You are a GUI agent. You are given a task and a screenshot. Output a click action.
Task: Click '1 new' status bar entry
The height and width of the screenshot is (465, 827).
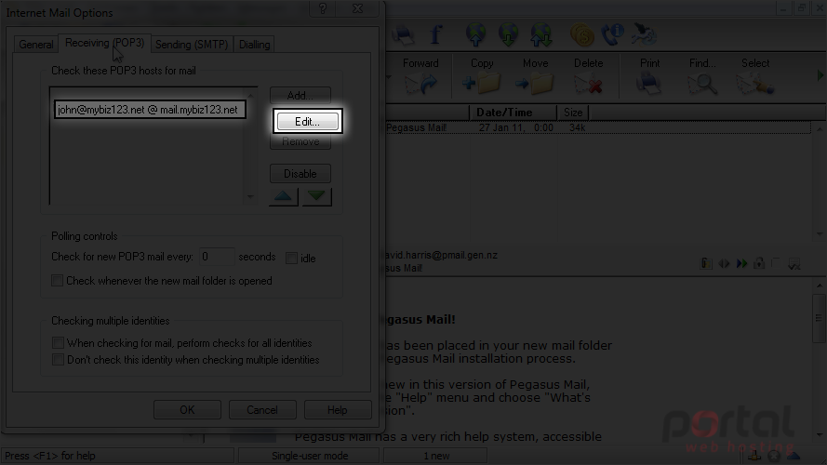(x=435, y=456)
